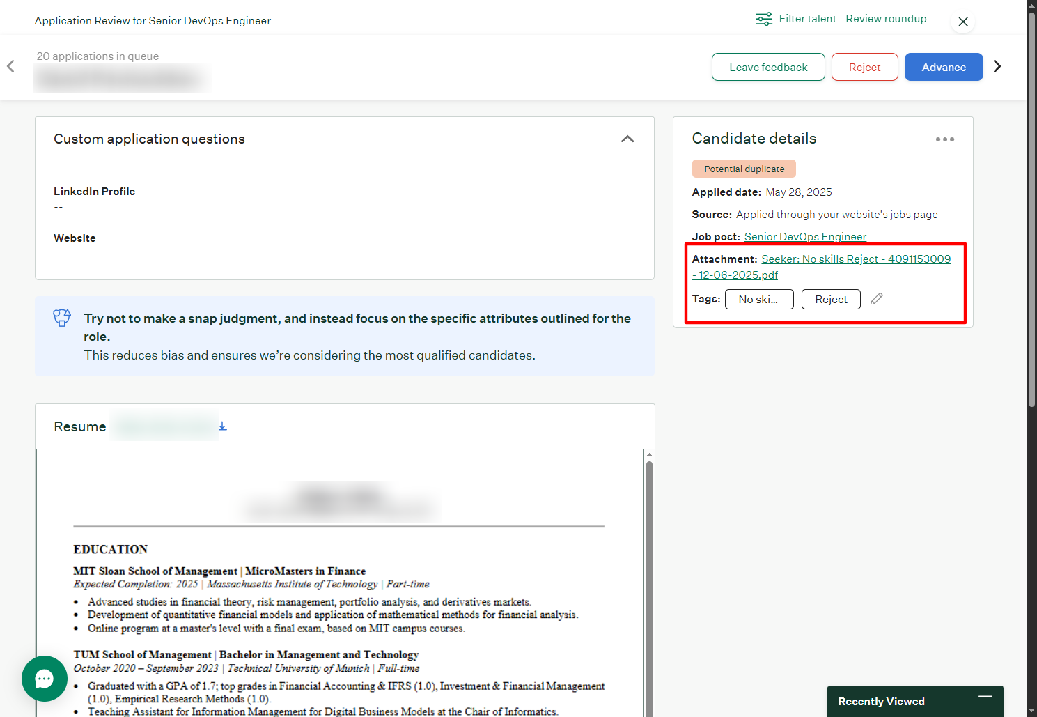This screenshot has width=1037, height=717.
Task: Edit tags with the pencil icon
Action: [x=876, y=299]
